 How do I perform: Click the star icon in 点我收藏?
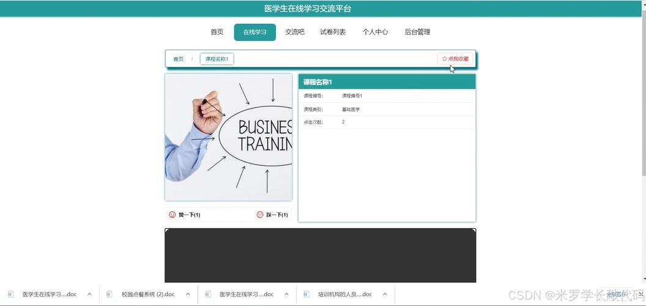[445, 59]
